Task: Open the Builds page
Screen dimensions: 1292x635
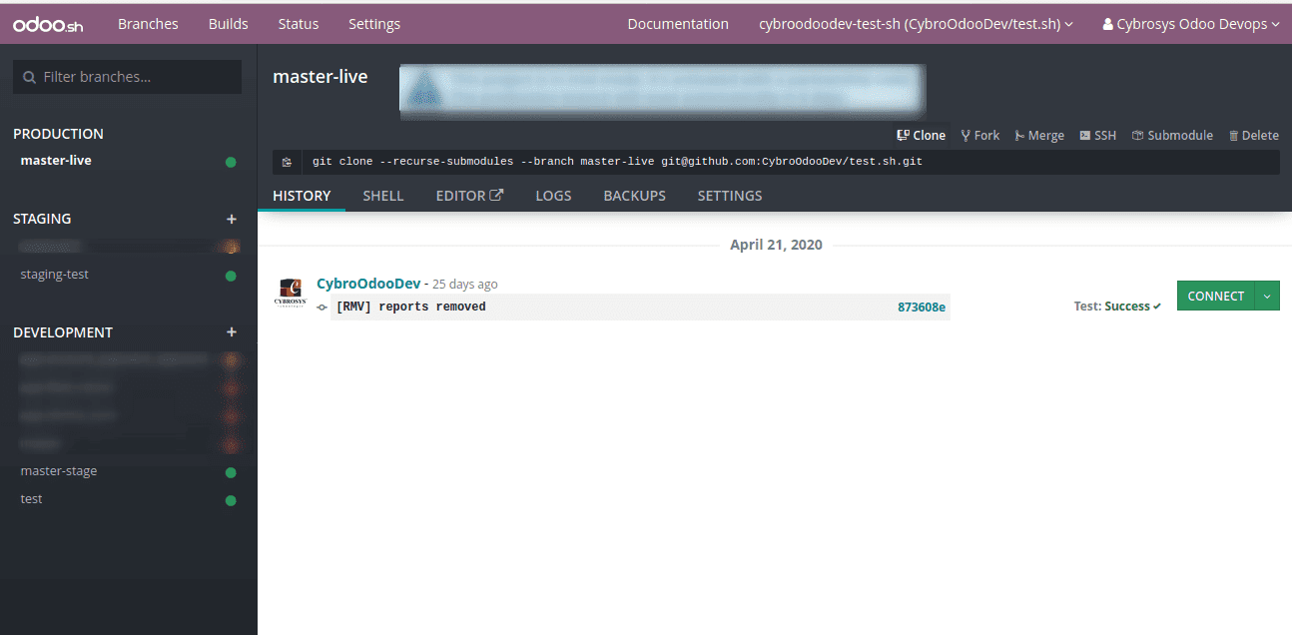Action: [229, 24]
